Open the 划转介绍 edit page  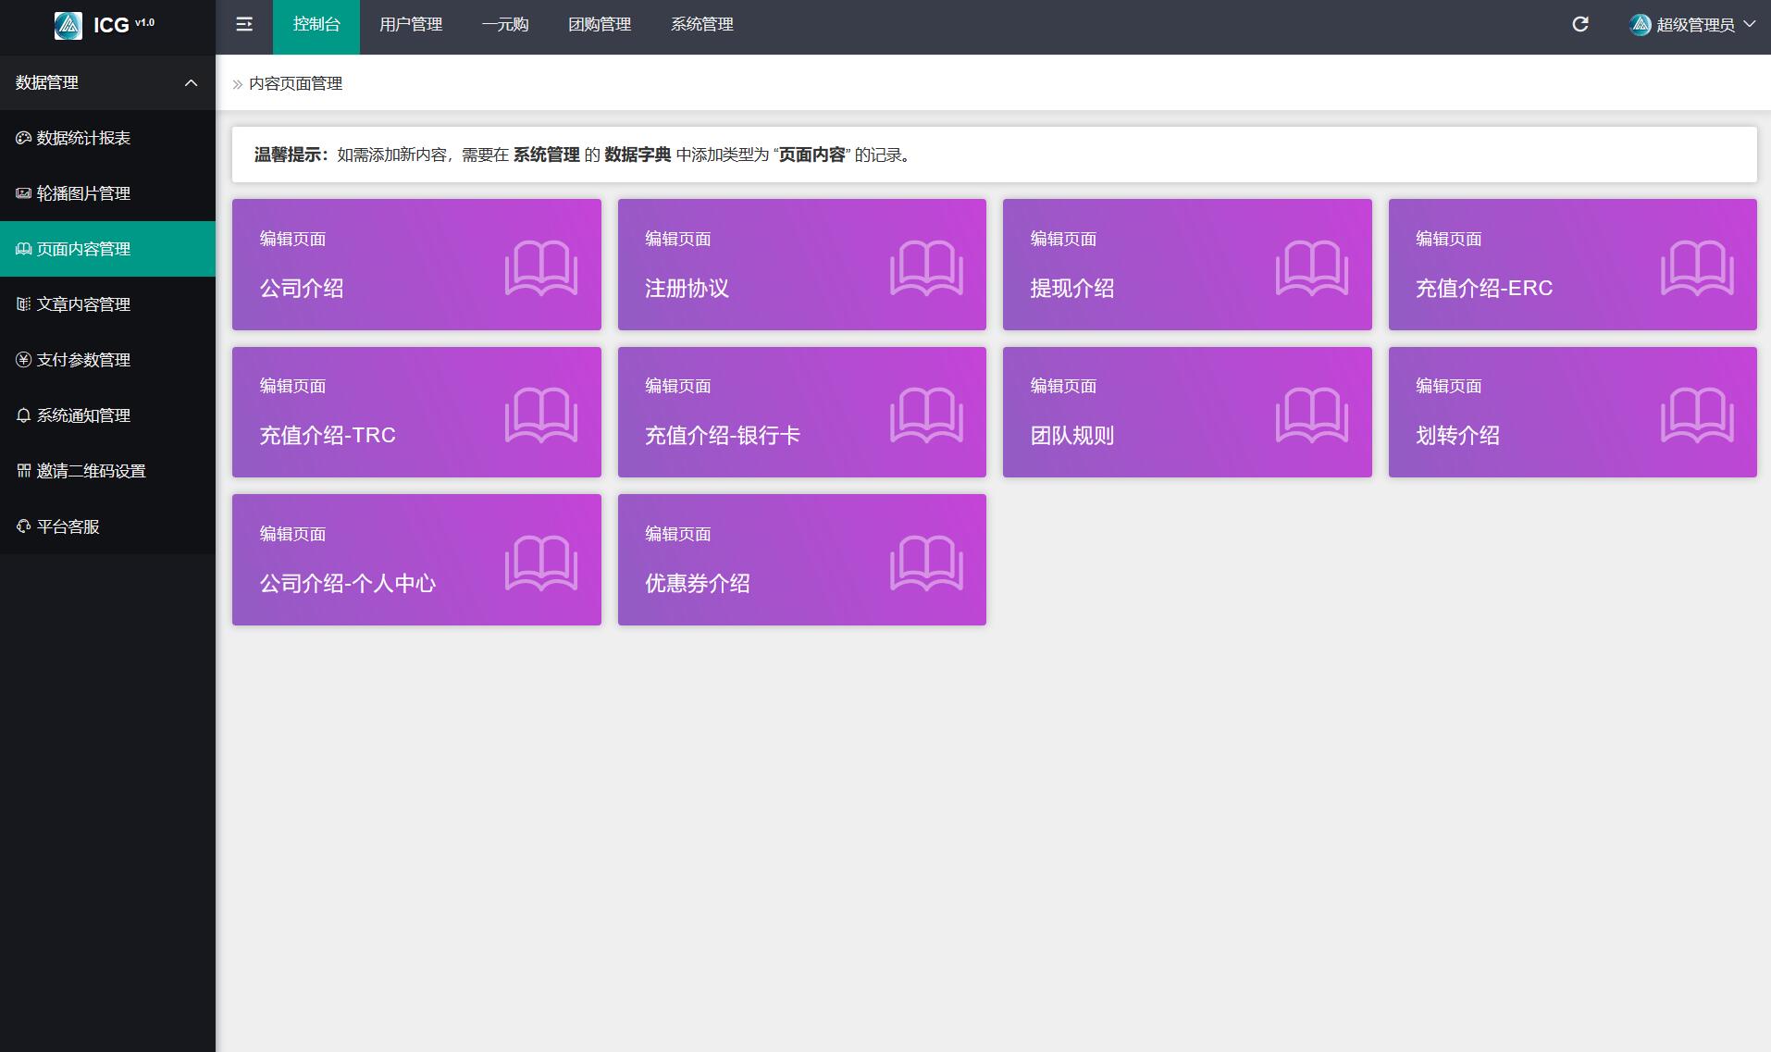1573,412
